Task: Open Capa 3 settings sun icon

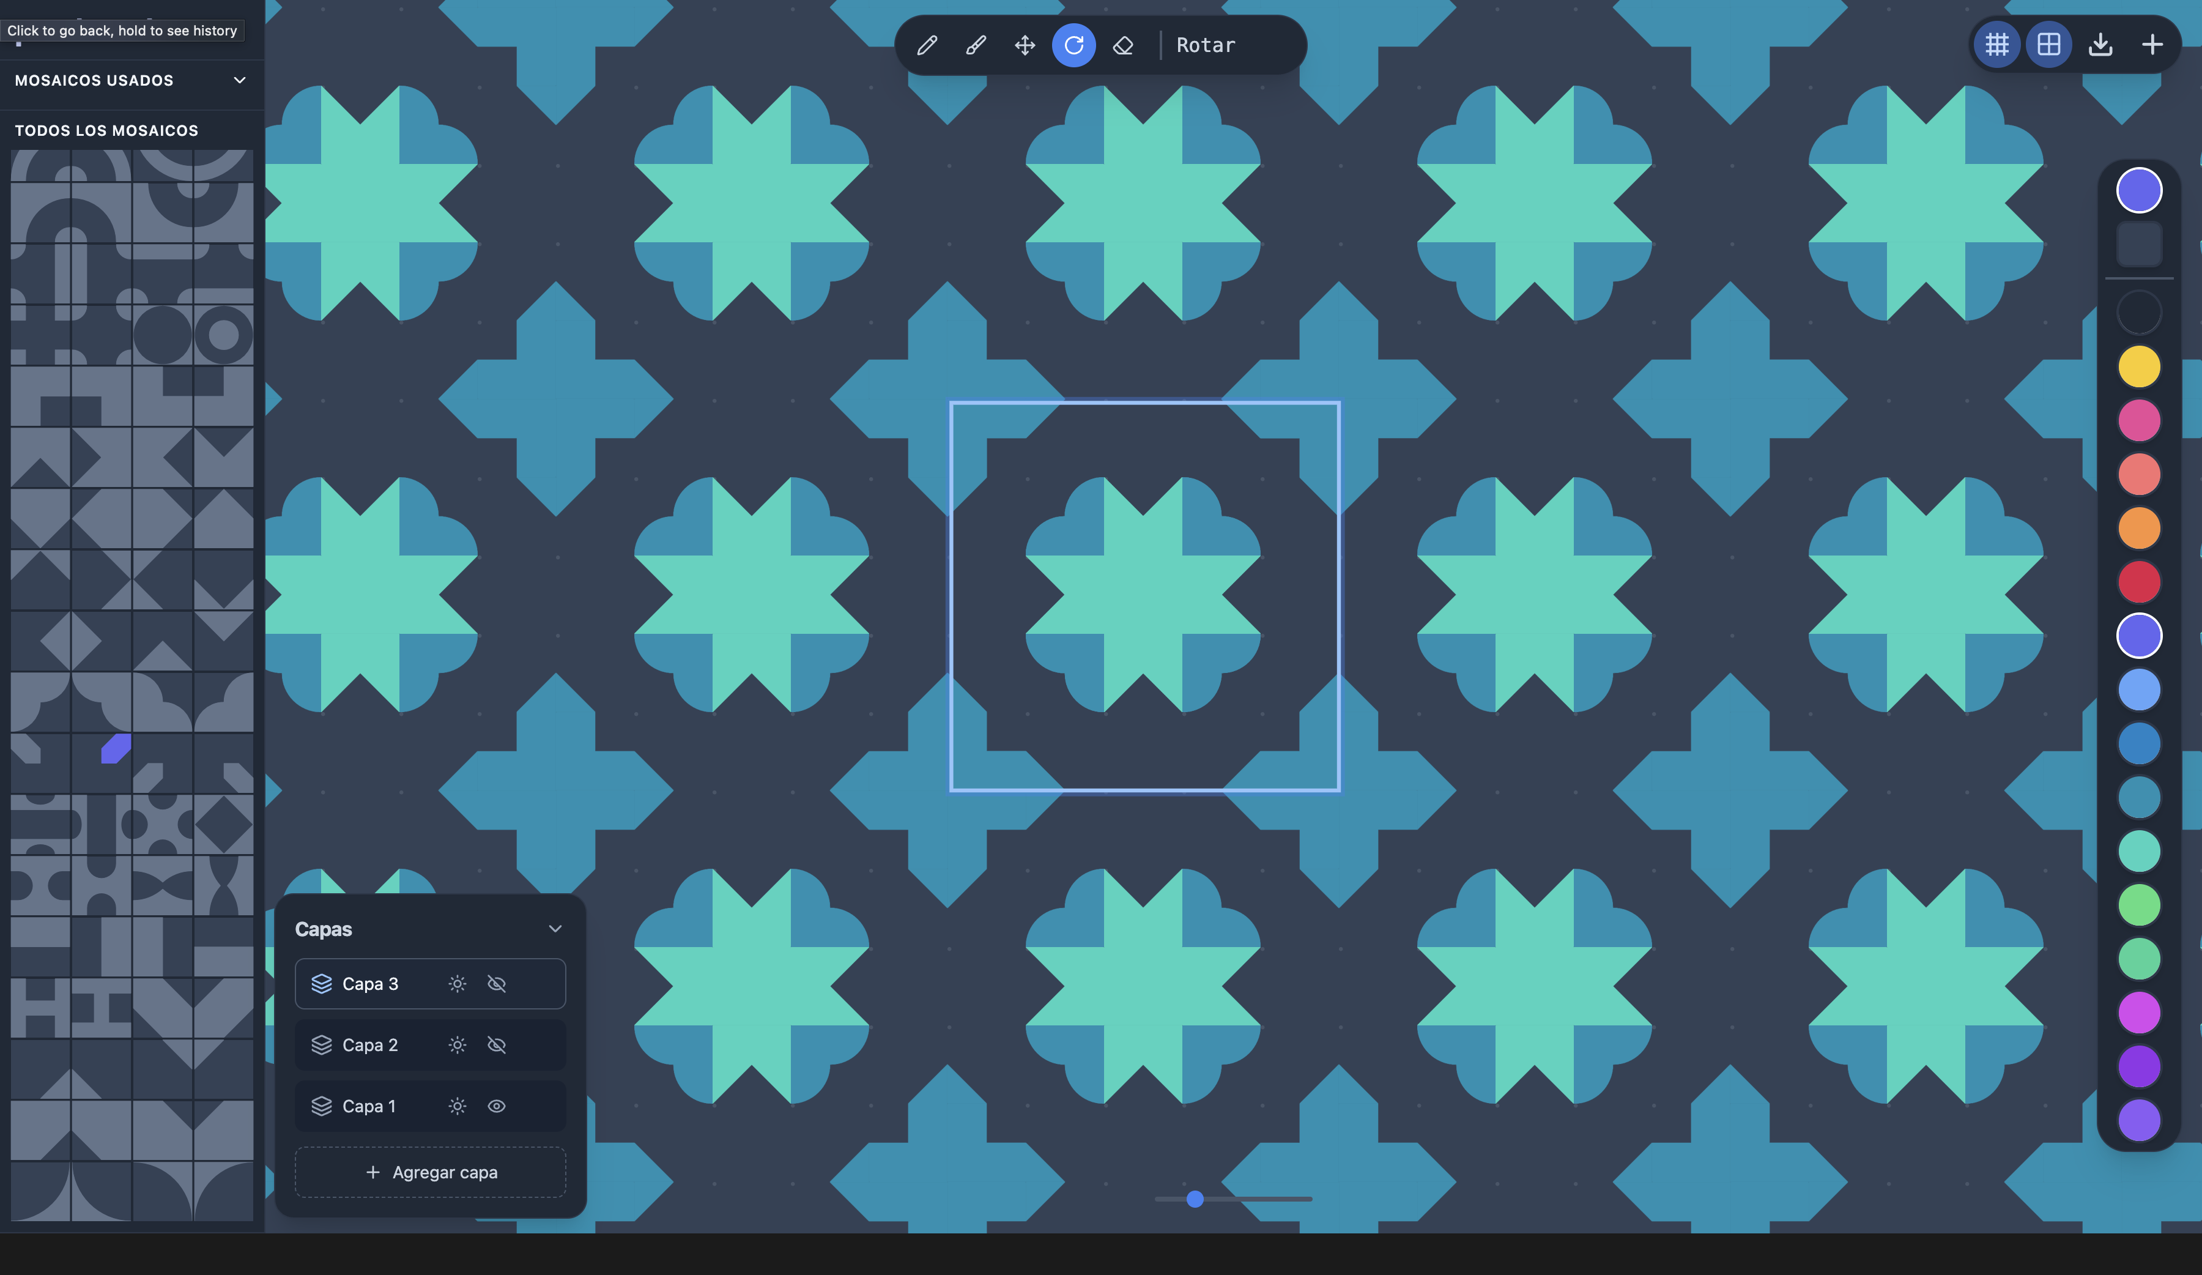Action: [457, 984]
